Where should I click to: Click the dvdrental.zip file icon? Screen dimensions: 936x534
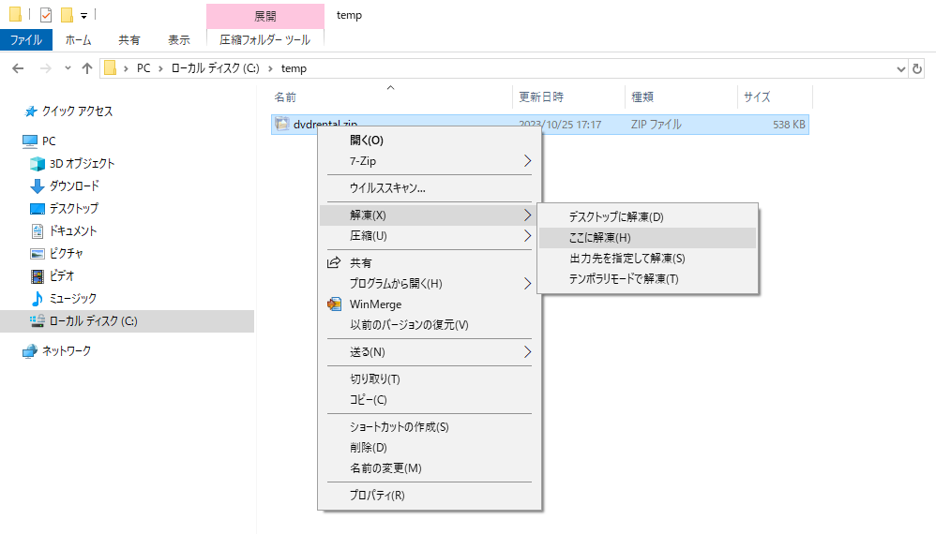point(281,124)
